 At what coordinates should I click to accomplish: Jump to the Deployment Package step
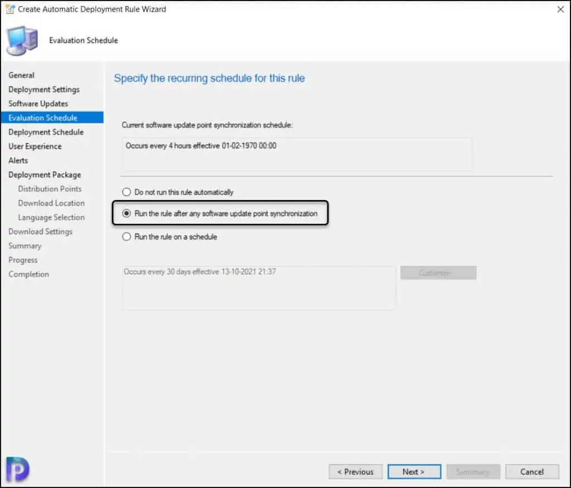pos(45,175)
